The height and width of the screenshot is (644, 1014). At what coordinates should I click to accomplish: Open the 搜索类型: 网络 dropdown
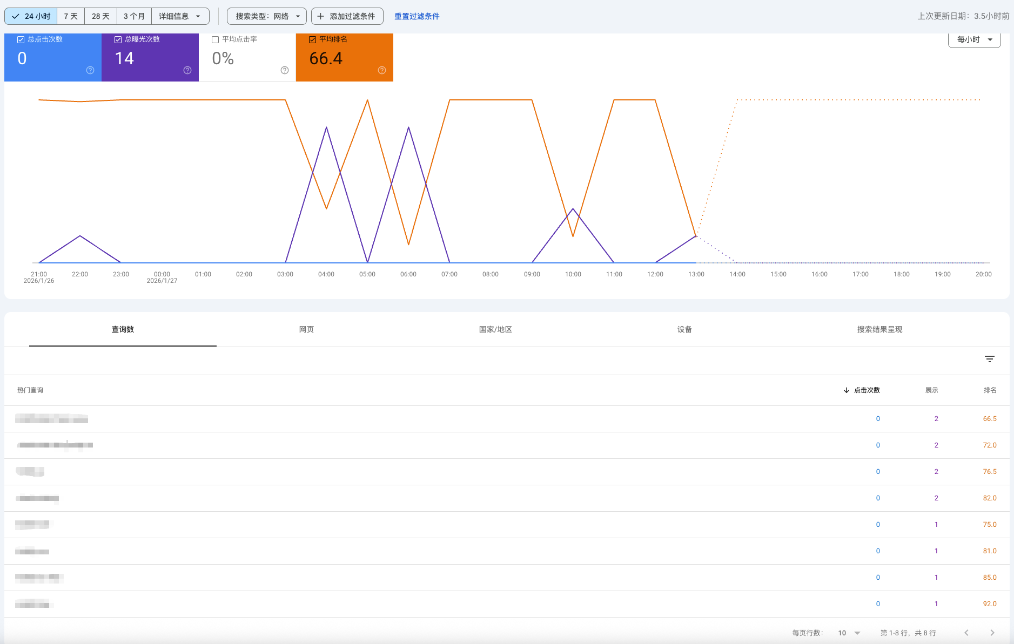(267, 16)
